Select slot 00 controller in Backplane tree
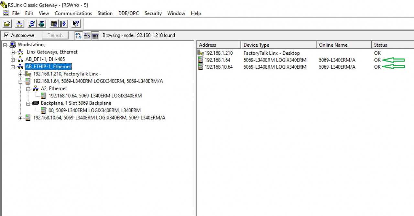This screenshot has width=414, height=216. click(94, 110)
